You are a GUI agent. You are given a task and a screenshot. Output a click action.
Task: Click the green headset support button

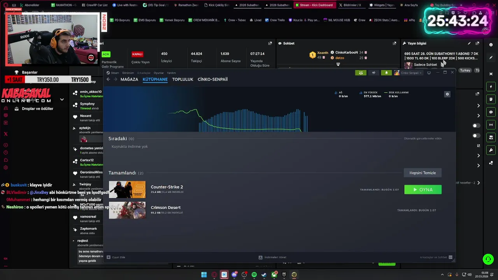[488, 259]
